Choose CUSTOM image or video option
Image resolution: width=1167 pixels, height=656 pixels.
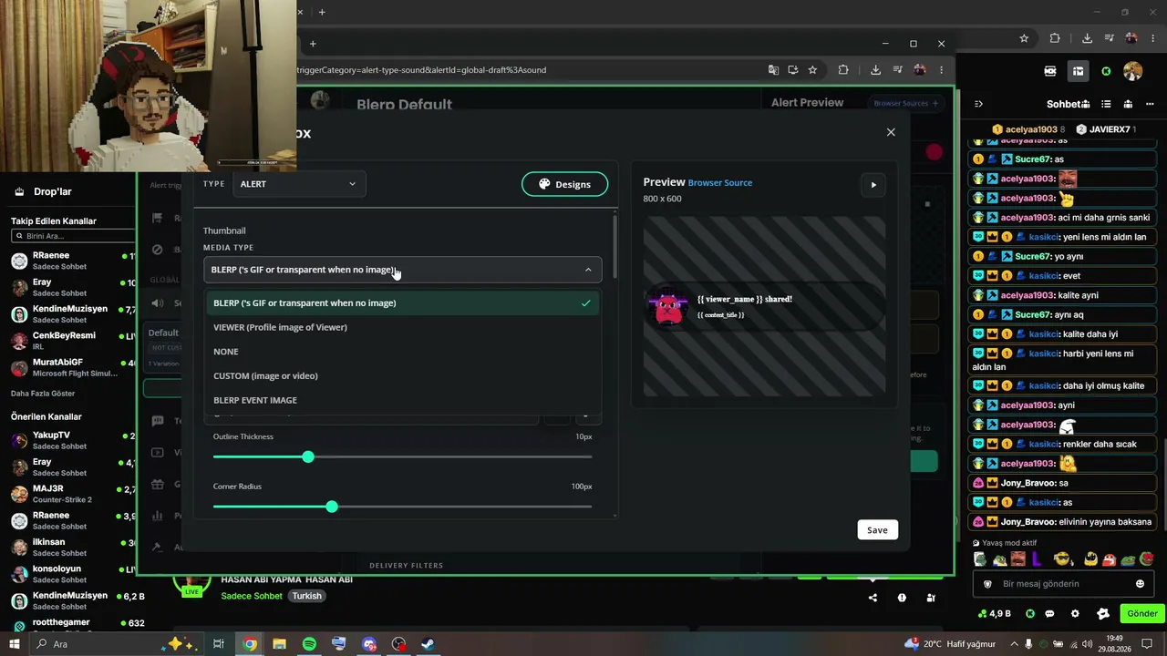pyautogui.click(x=402, y=375)
